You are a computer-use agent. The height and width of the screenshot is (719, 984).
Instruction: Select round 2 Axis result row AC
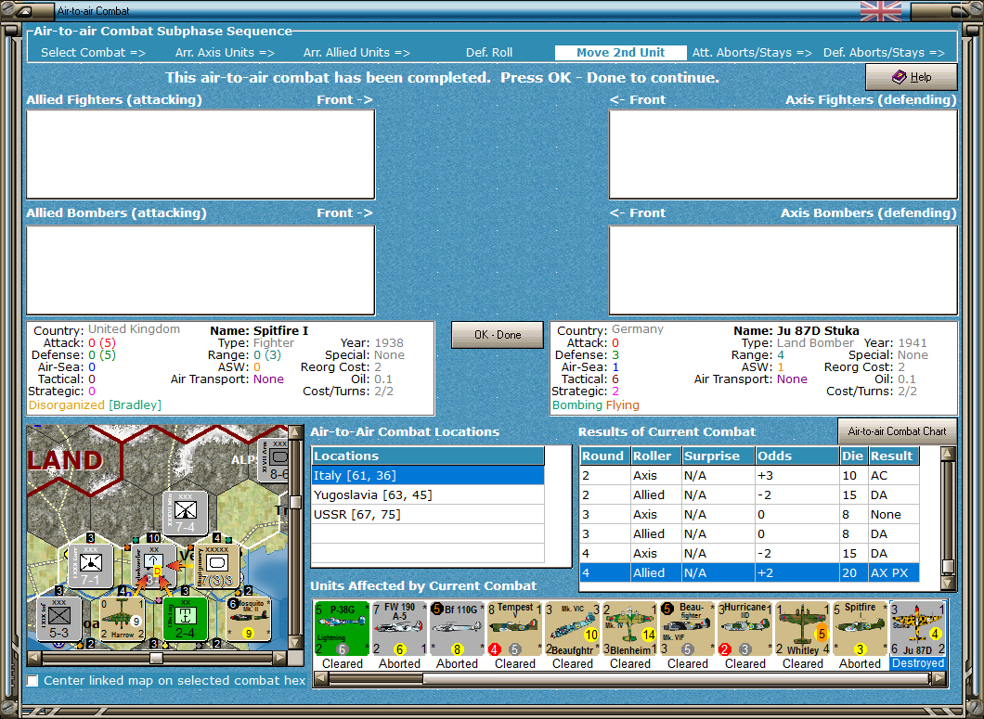tap(750, 476)
